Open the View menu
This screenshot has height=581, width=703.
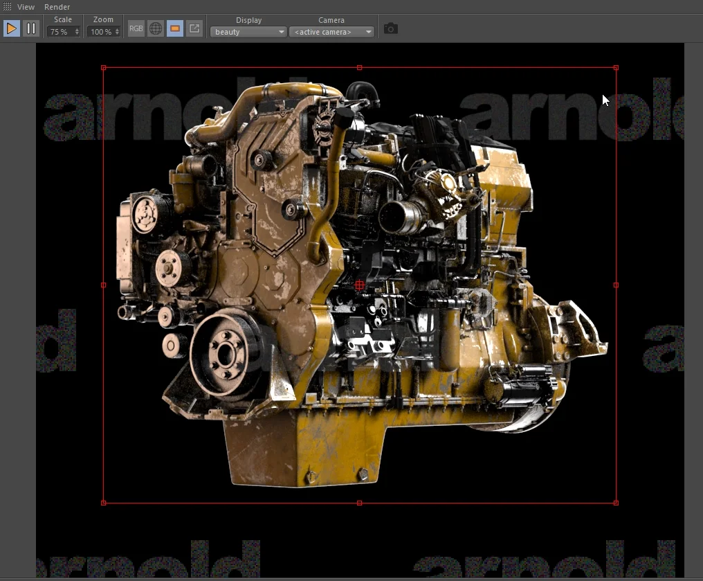[x=26, y=7]
